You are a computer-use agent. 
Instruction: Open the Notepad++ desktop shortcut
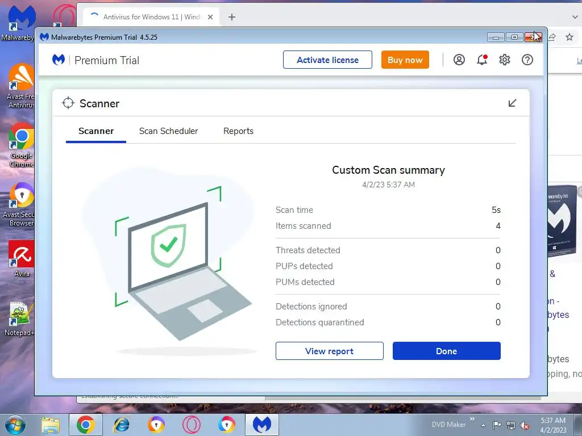point(19,319)
